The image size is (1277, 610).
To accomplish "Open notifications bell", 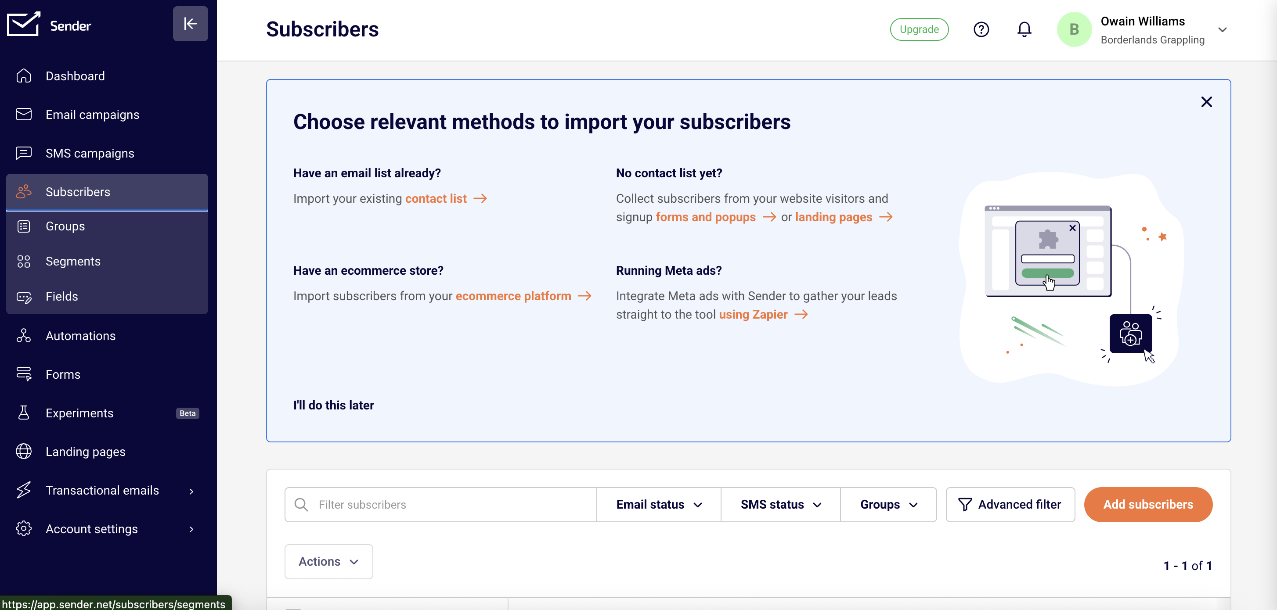I will 1024,29.
